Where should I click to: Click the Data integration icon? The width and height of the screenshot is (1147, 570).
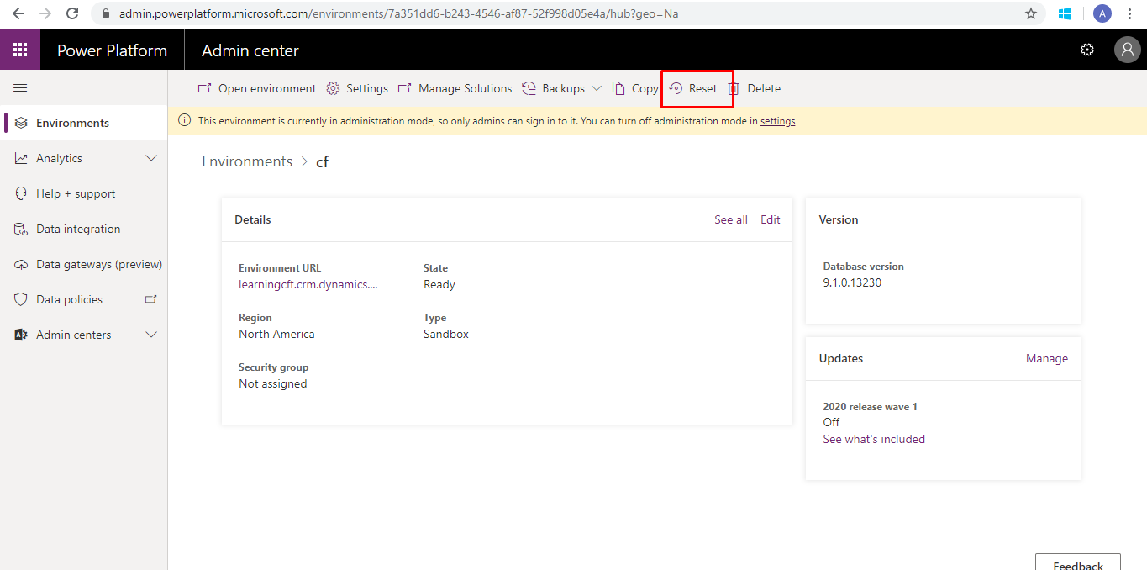click(21, 229)
